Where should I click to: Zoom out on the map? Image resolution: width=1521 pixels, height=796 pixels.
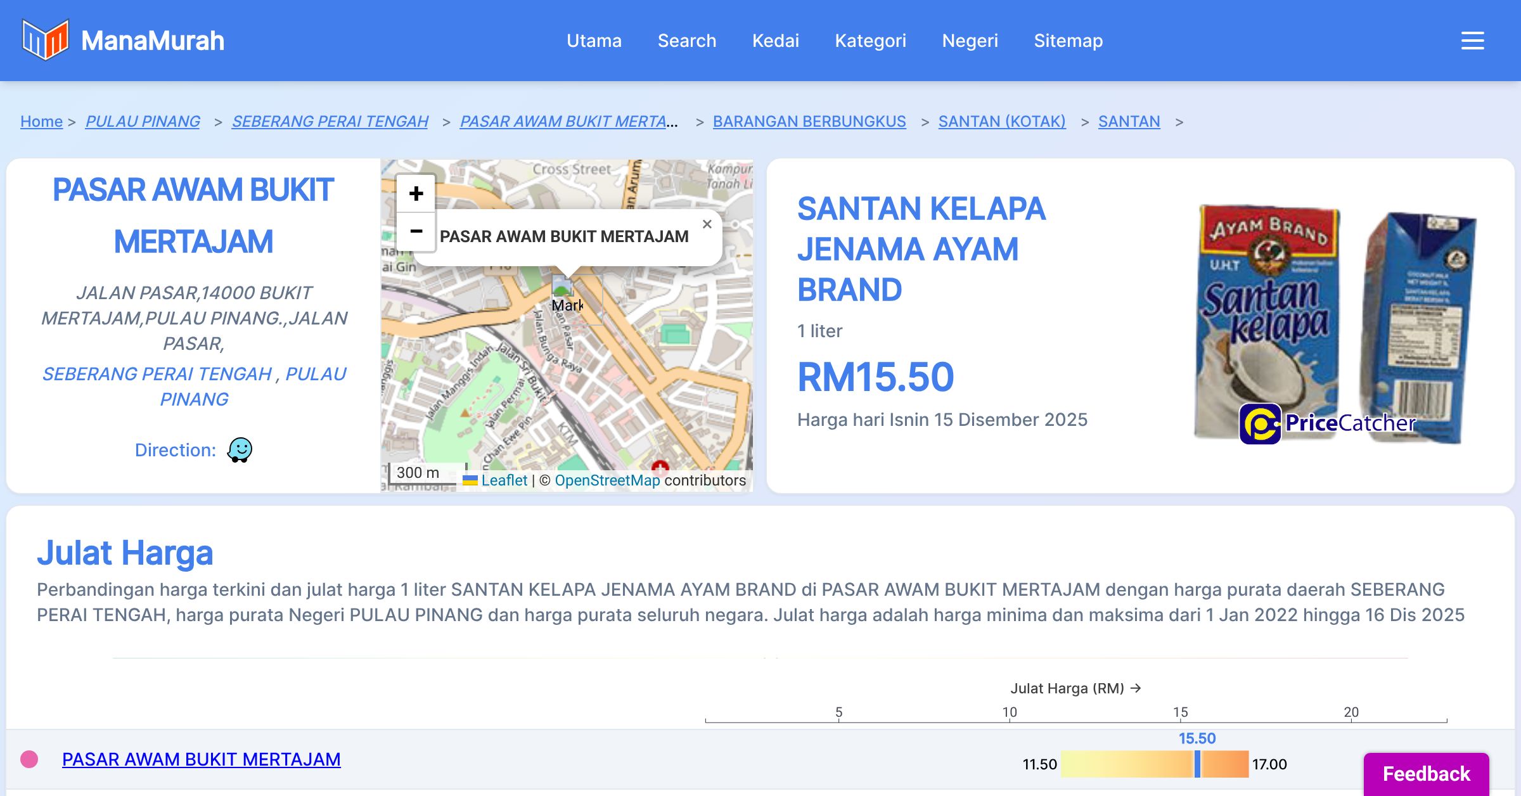point(416,231)
